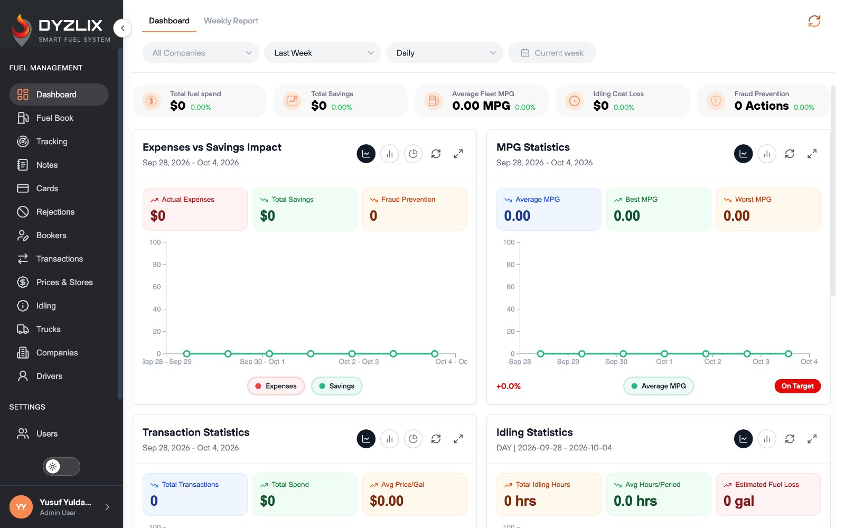The width and height of the screenshot is (845, 528).
Task: Click the Total fuel spend summary card
Action: [x=199, y=101]
